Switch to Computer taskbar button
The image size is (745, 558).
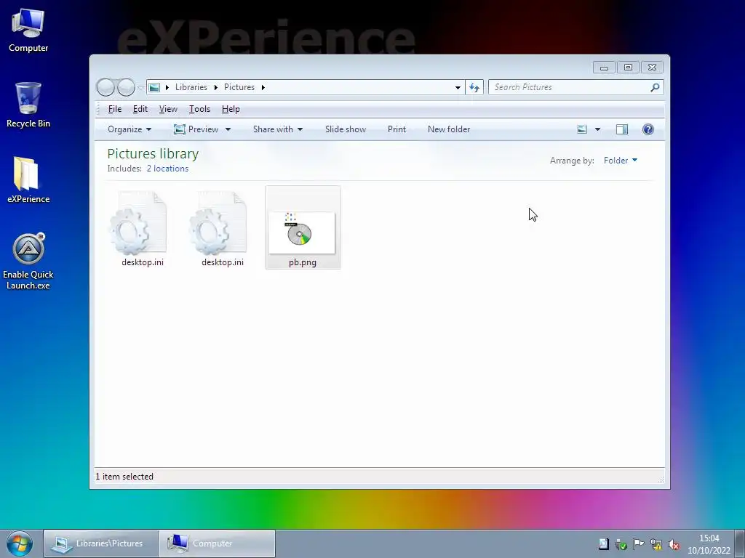click(x=217, y=543)
